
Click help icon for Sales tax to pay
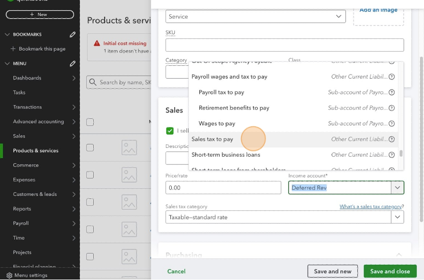392,139
